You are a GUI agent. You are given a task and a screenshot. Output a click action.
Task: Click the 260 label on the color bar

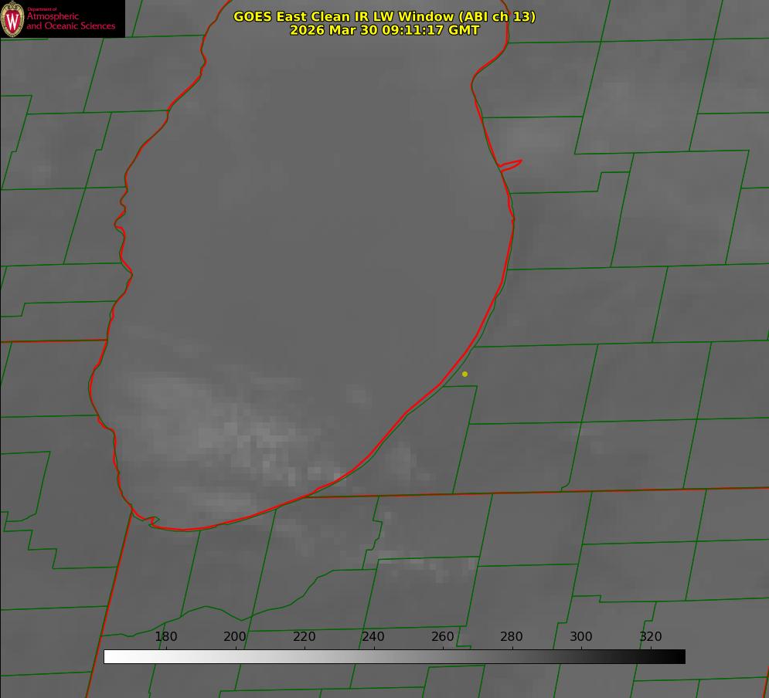[x=443, y=637]
